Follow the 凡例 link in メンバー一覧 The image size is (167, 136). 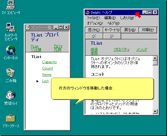(x=57, y=50)
